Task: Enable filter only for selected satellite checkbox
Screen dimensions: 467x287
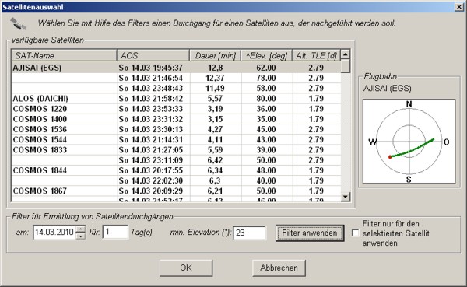Action: 355,233
